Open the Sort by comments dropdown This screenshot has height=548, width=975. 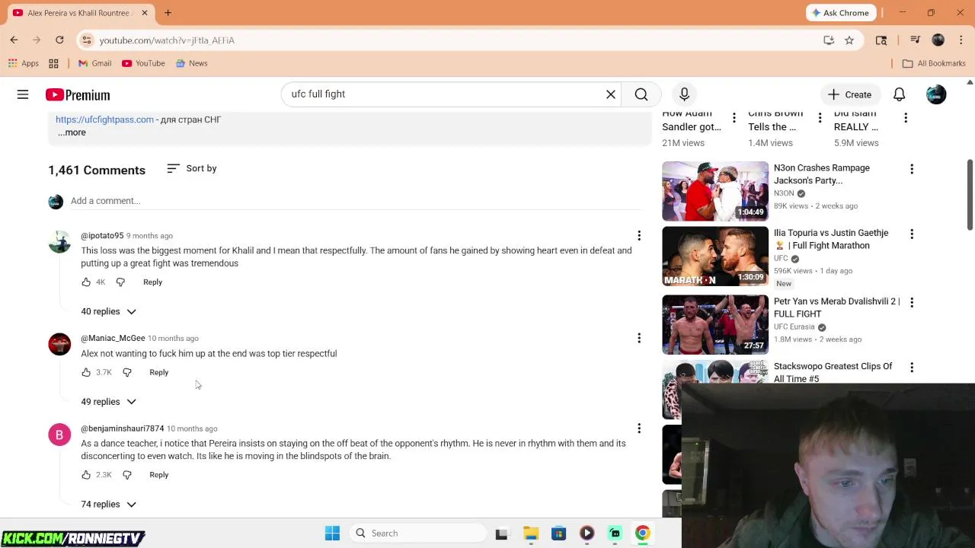point(192,168)
